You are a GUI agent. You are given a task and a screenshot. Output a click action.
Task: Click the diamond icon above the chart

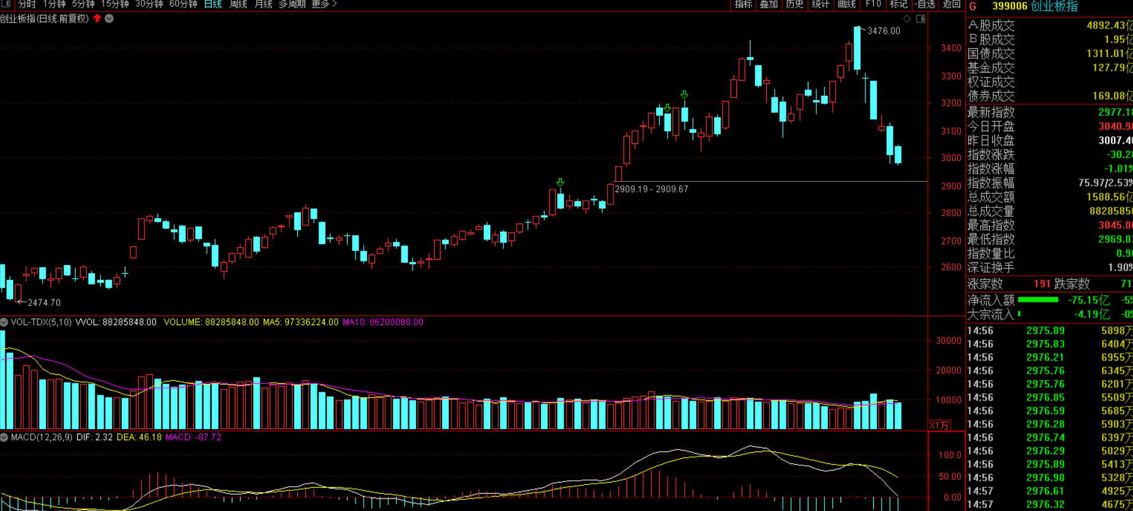(x=907, y=19)
